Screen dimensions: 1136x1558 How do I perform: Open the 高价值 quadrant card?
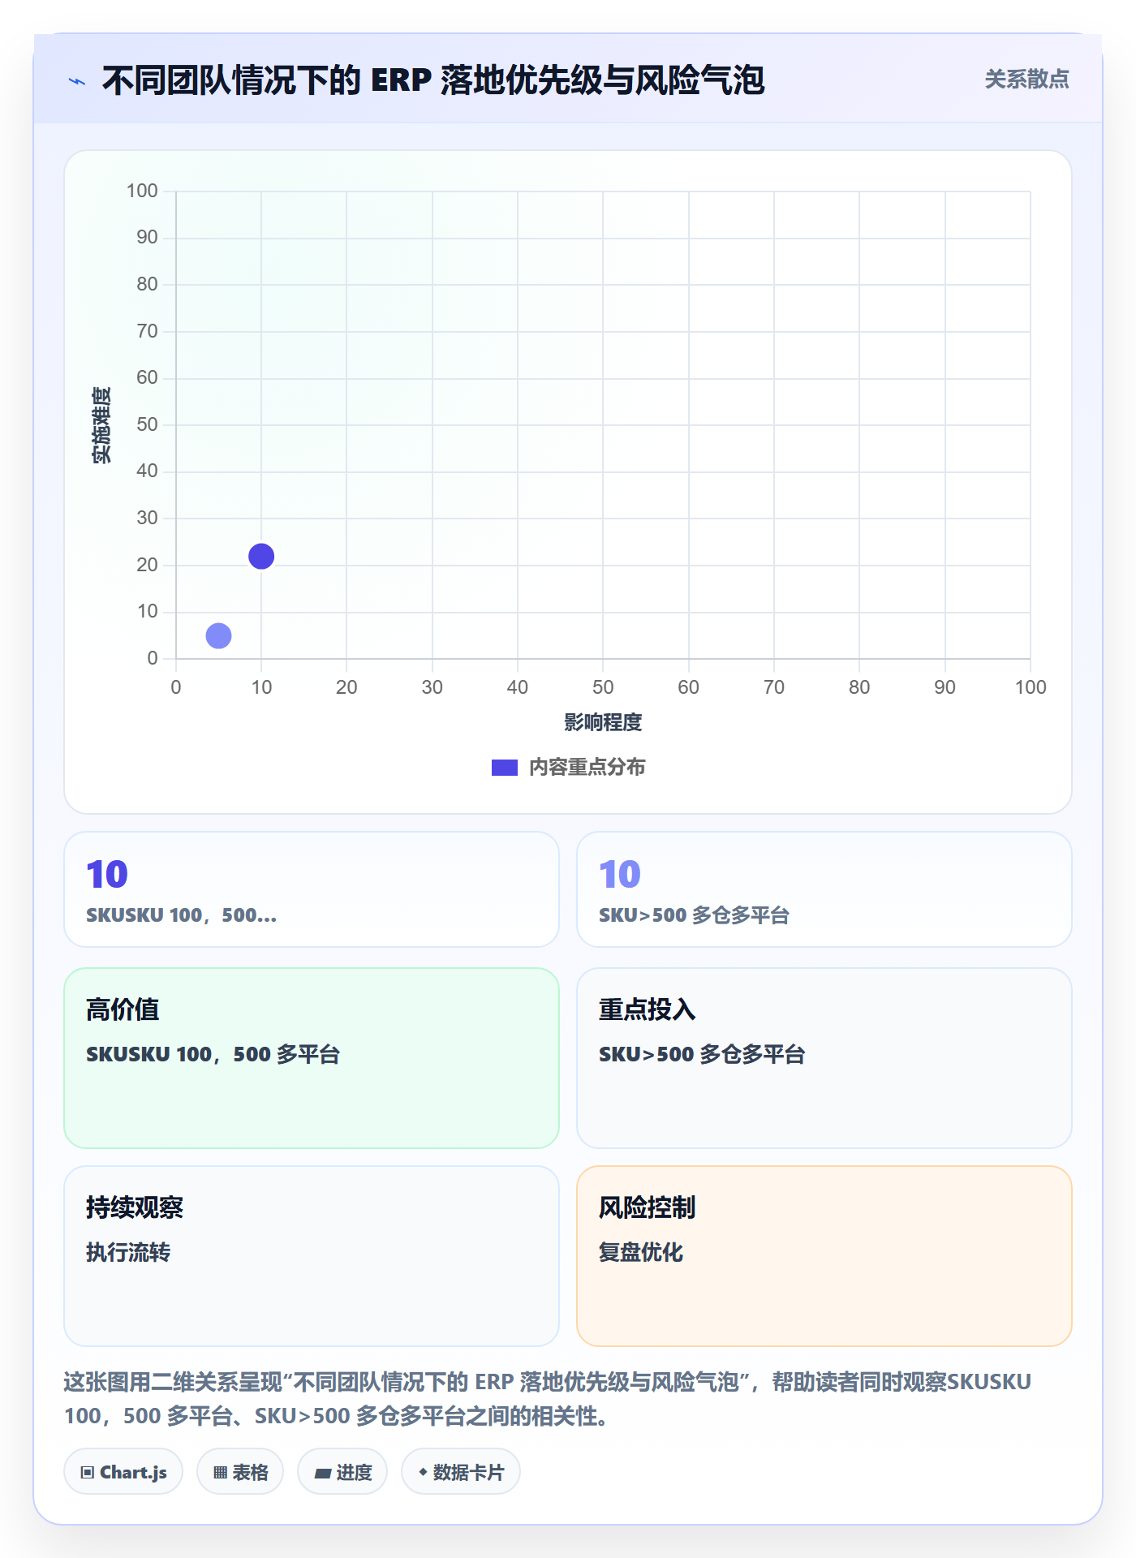(x=312, y=1058)
